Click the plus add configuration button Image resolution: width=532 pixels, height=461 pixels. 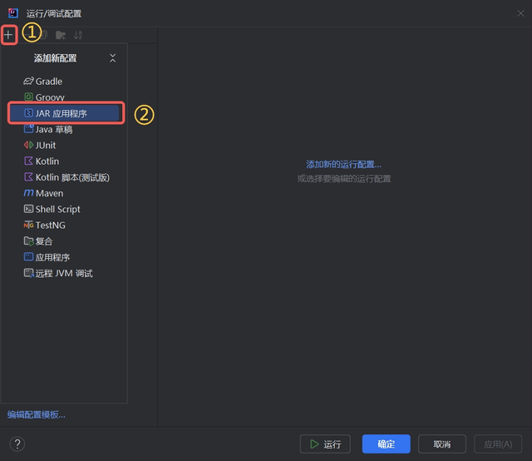[8, 35]
